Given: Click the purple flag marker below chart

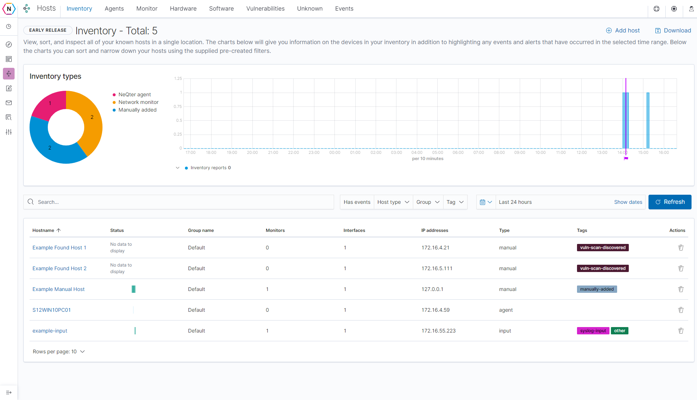Looking at the screenshot, I should (x=626, y=158).
